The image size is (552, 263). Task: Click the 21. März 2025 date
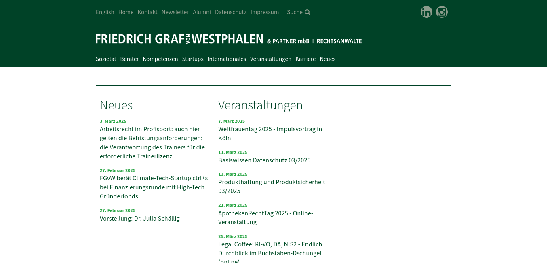pos(233,205)
